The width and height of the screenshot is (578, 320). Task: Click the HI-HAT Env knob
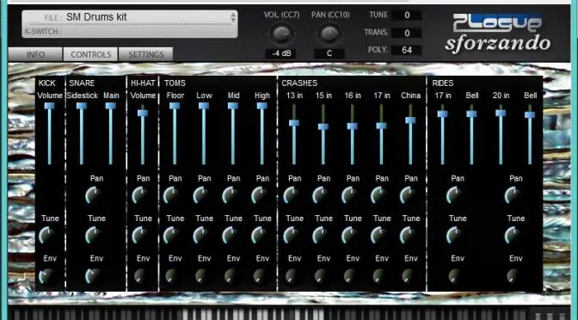(140, 276)
